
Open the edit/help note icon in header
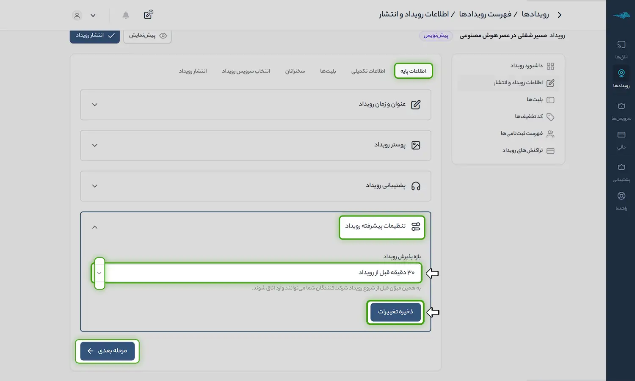coord(148,15)
